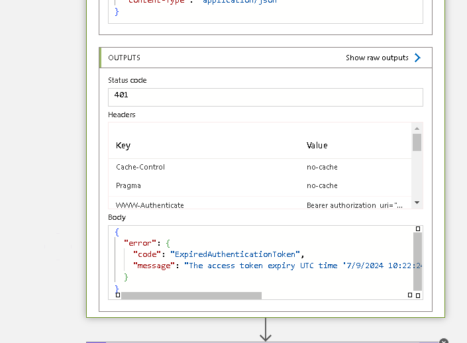Viewport: 467px width, 343px height.
Task: Click the access token expiry message text
Action: pyautogui.click(x=303, y=266)
